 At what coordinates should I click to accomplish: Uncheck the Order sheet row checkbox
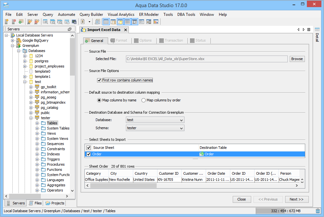coord(89,154)
